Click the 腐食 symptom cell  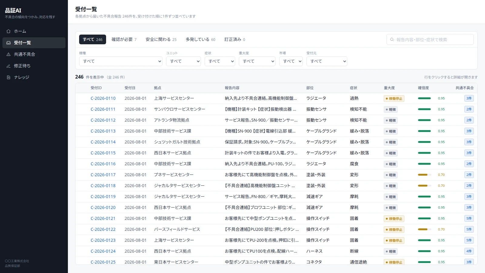point(354,164)
